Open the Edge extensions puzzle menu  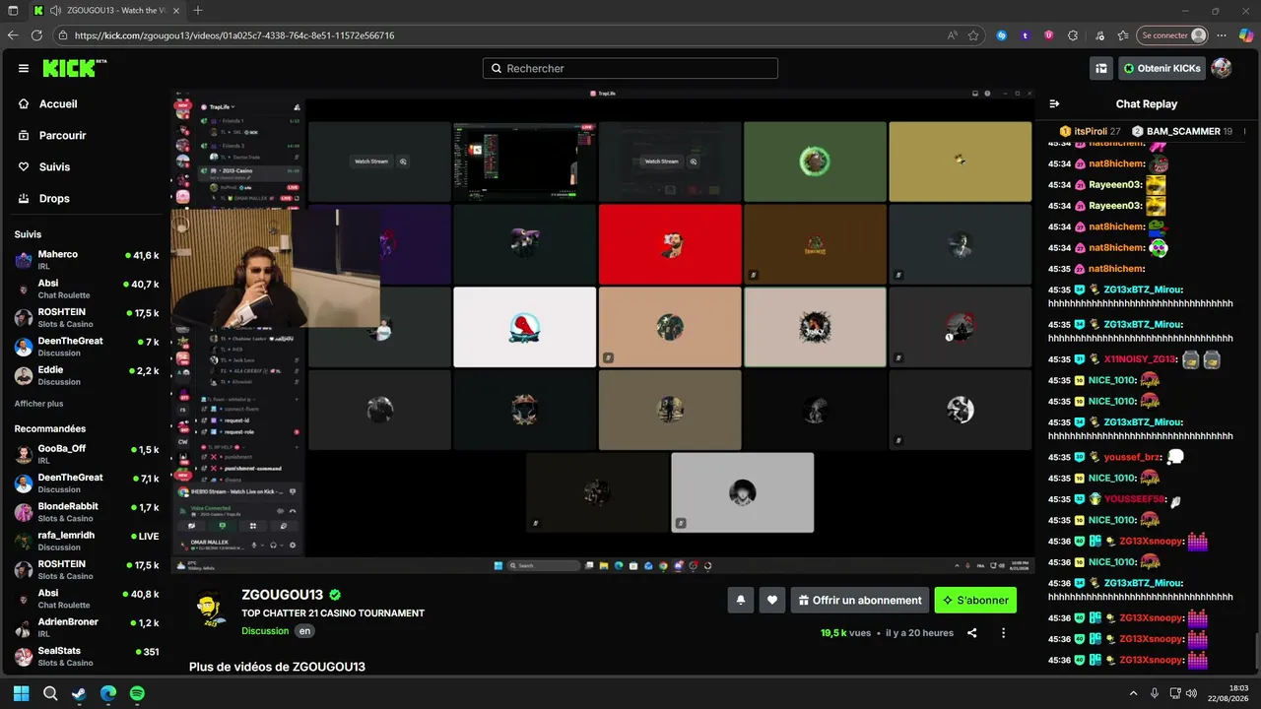pos(1073,35)
